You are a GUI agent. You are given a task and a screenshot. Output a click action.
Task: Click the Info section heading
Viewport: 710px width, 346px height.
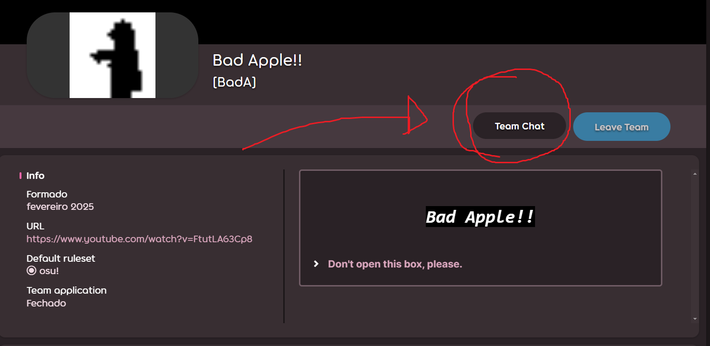point(35,176)
